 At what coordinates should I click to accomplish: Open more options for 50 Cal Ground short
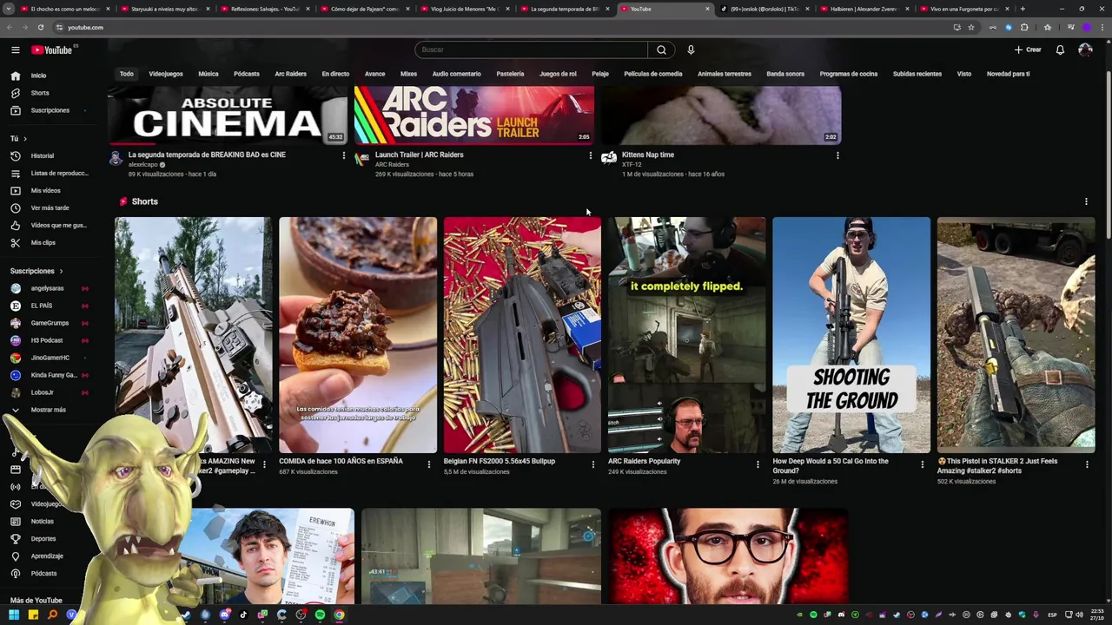point(923,464)
